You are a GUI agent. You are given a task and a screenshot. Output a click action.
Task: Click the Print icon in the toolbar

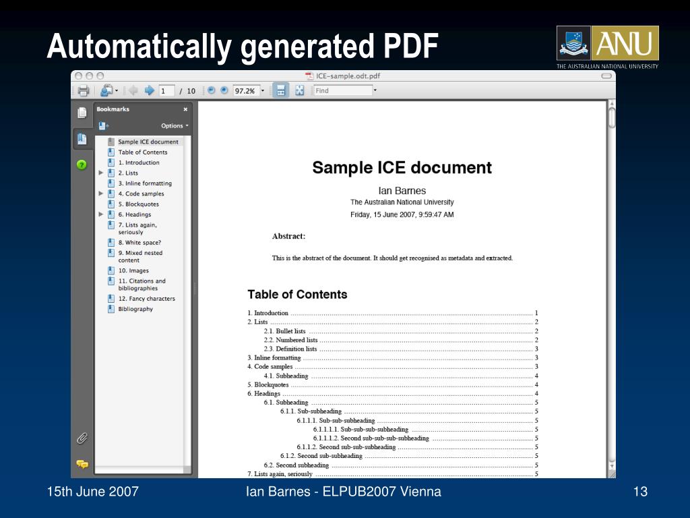click(83, 90)
